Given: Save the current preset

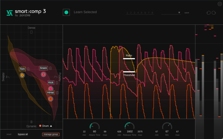Looking at the screenshot, I should pyautogui.click(x=186, y=13).
